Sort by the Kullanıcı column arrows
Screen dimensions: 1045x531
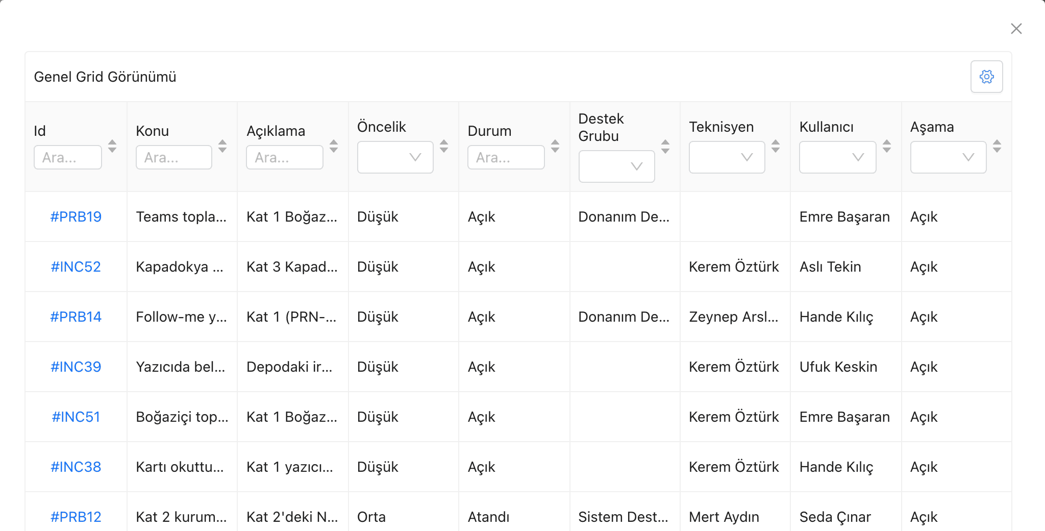887,146
